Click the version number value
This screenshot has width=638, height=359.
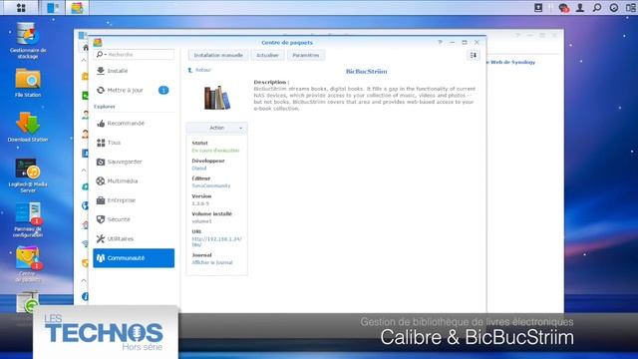[x=200, y=203]
